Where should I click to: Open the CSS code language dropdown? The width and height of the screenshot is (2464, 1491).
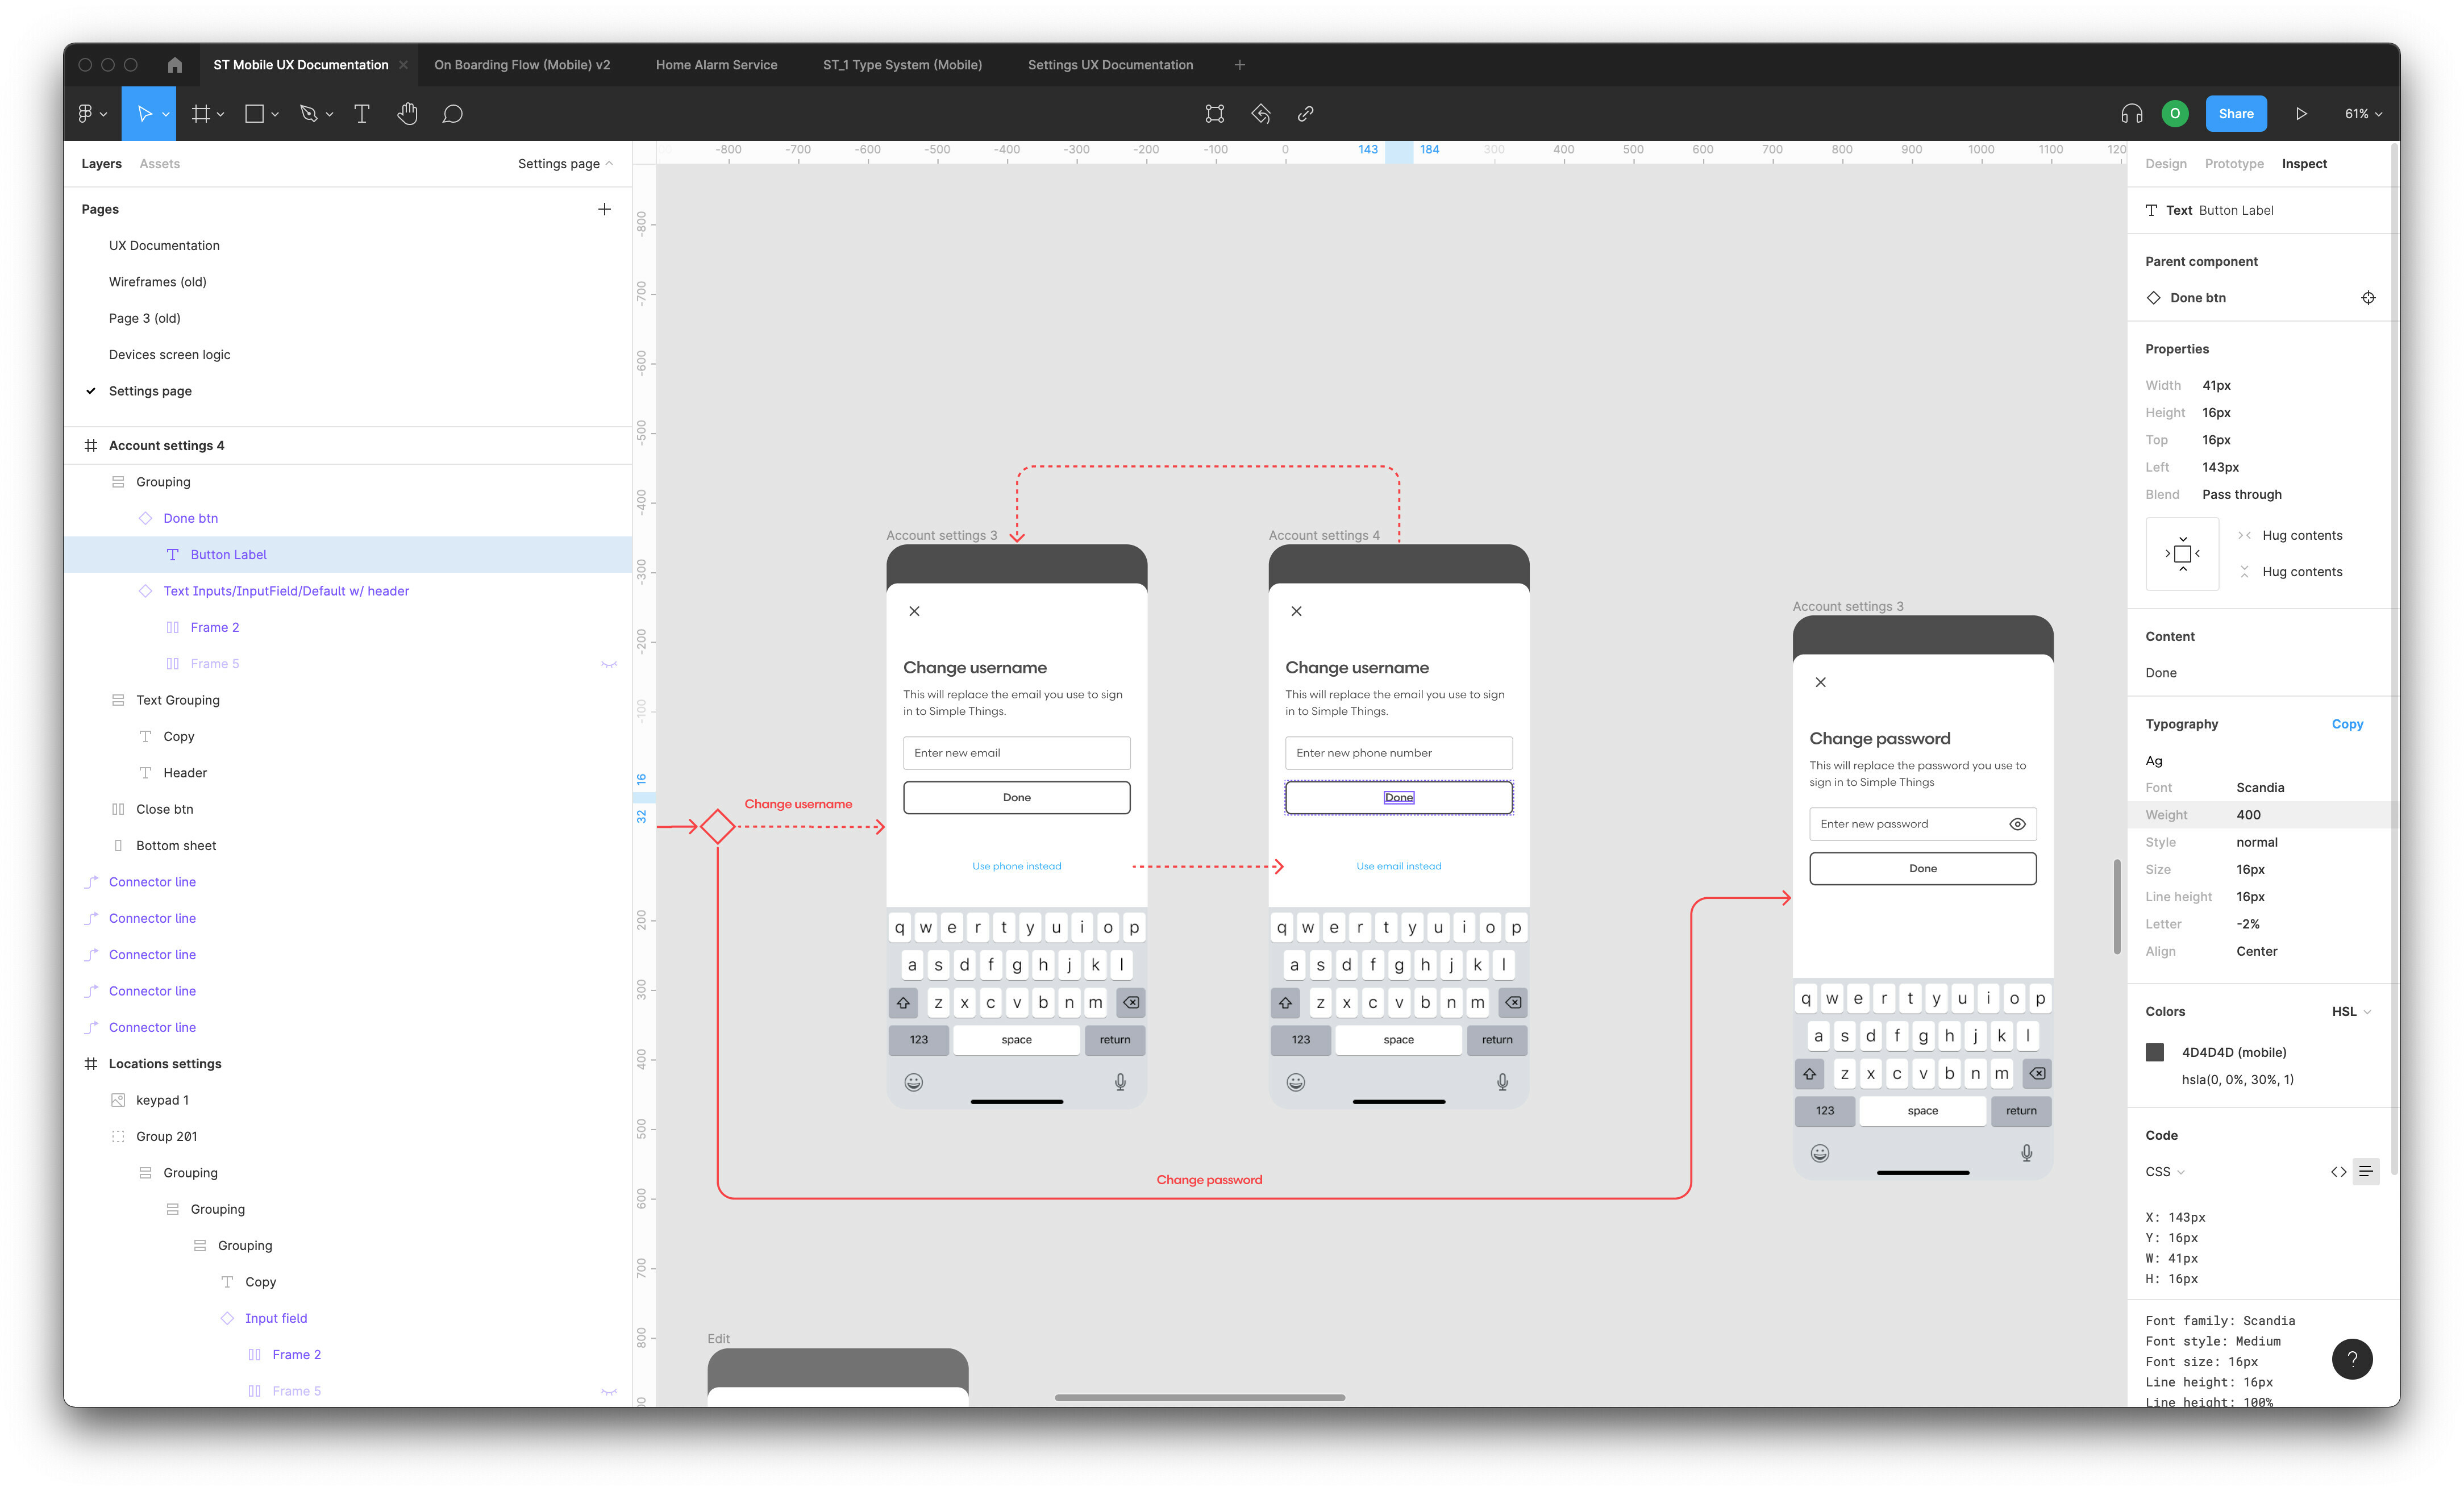click(2165, 1172)
